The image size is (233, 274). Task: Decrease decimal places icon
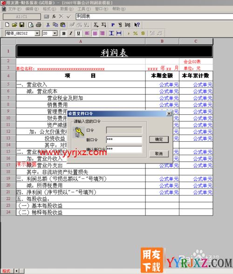[x=160, y=33]
